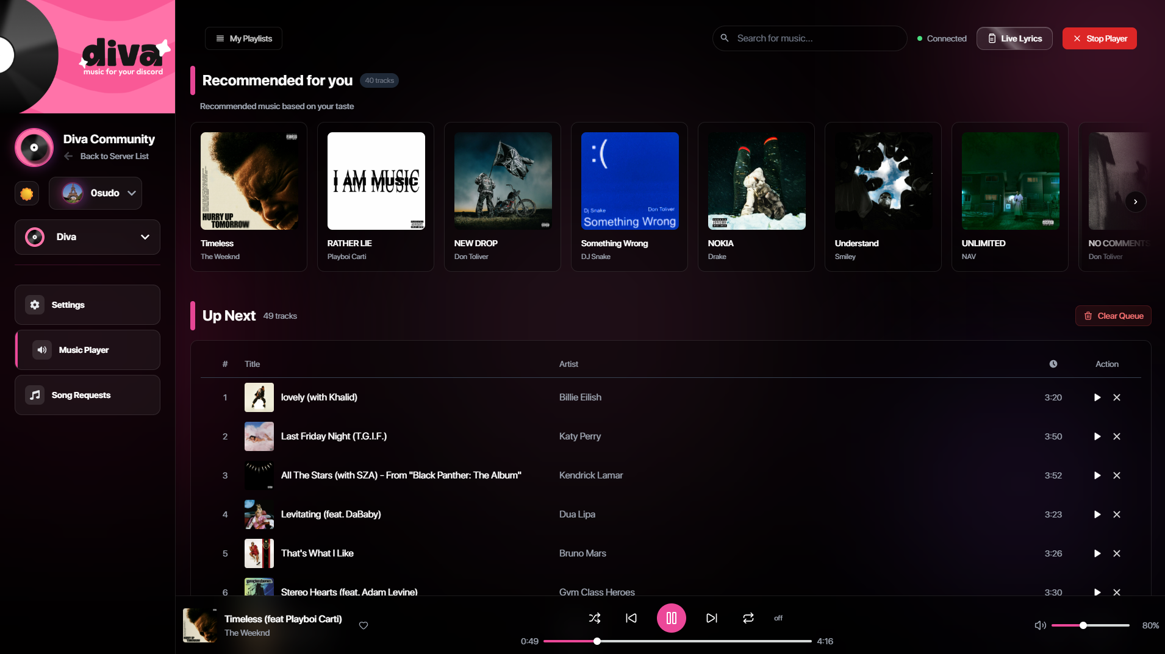Favorite the playing track with the heart icon
This screenshot has height=654, width=1165.
(x=363, y=625)
